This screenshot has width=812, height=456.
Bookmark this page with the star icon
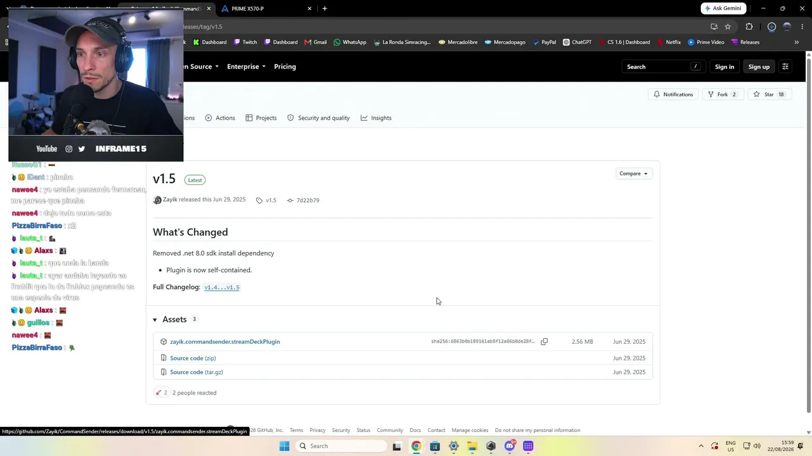click(x=728, y=27)
